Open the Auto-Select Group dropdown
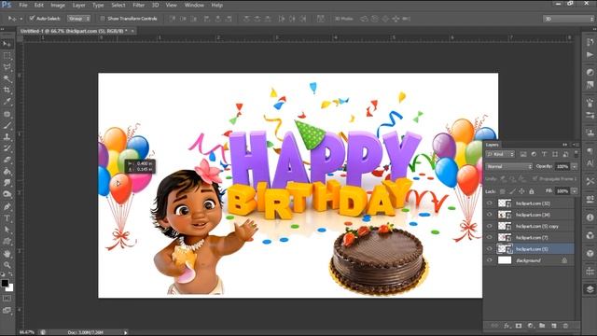 pos(78,19)
